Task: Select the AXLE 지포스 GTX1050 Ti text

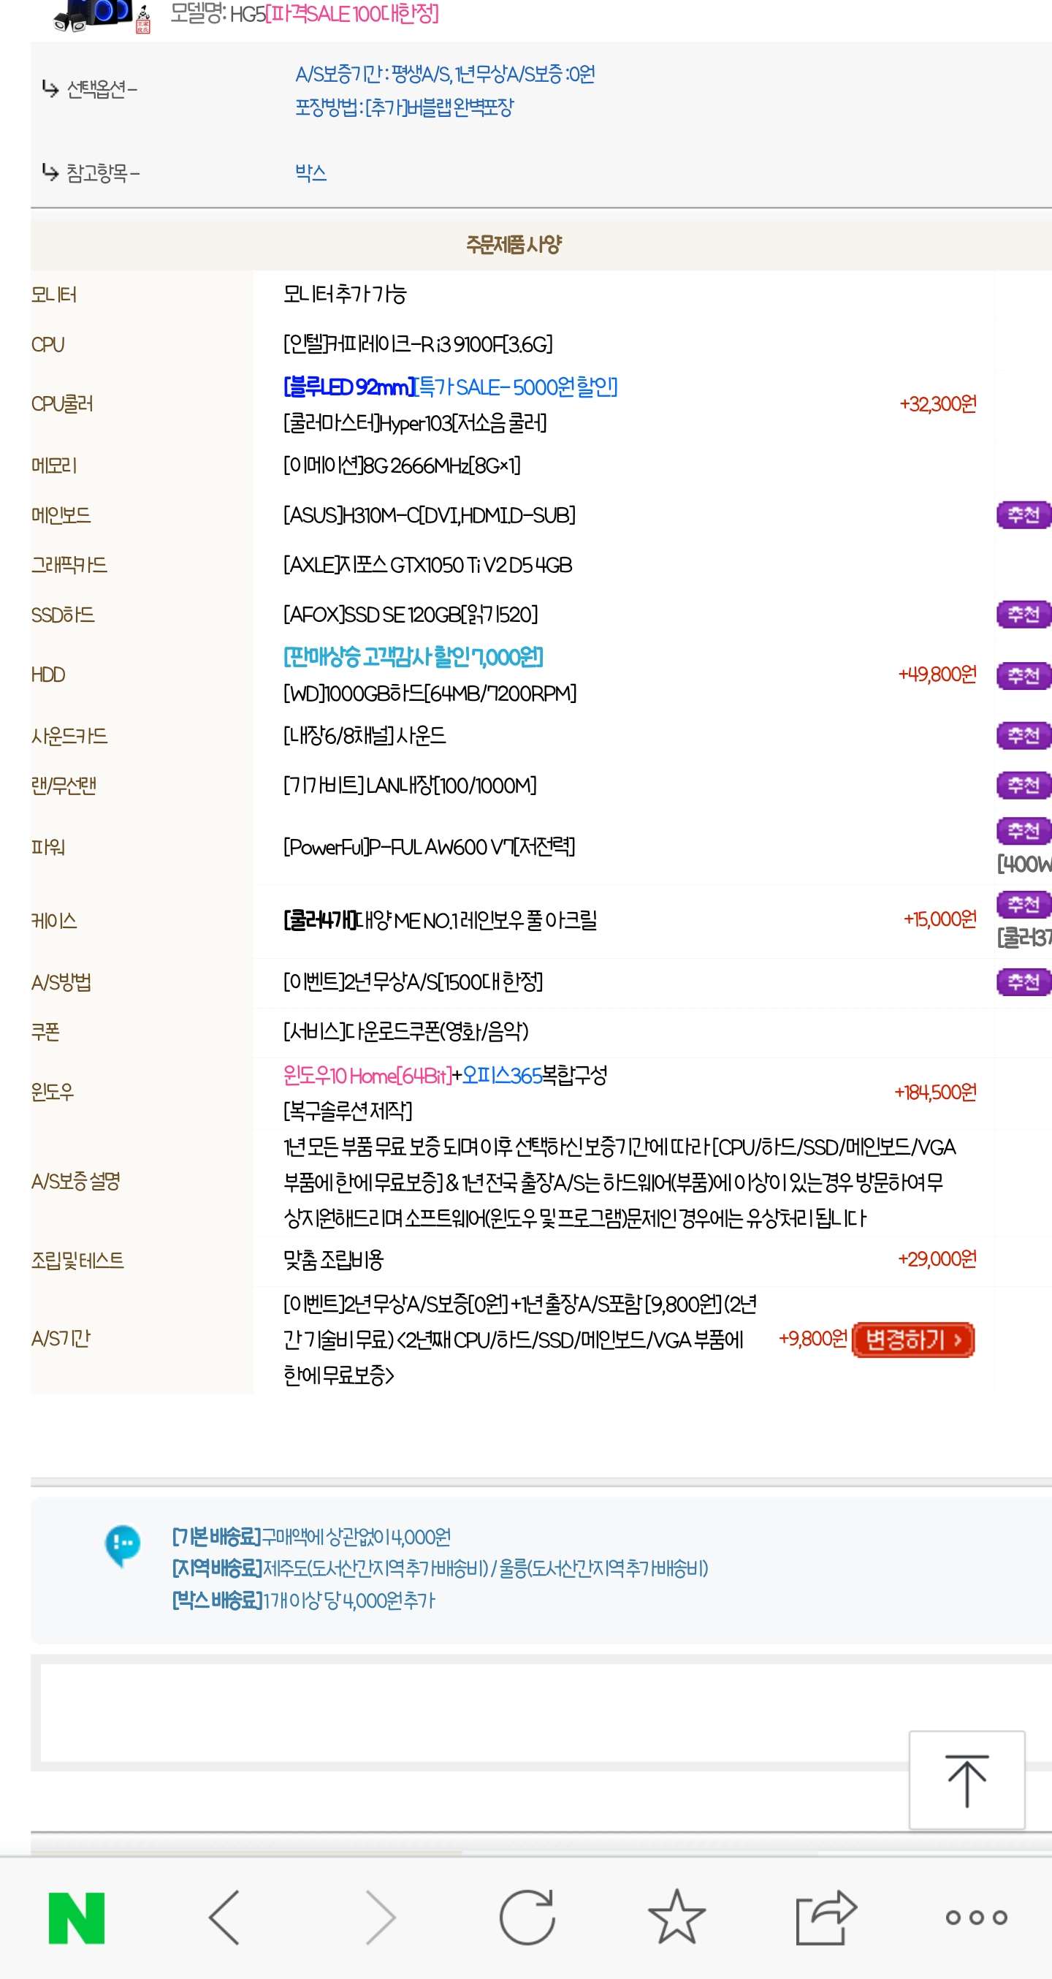Action: [427, 566]
